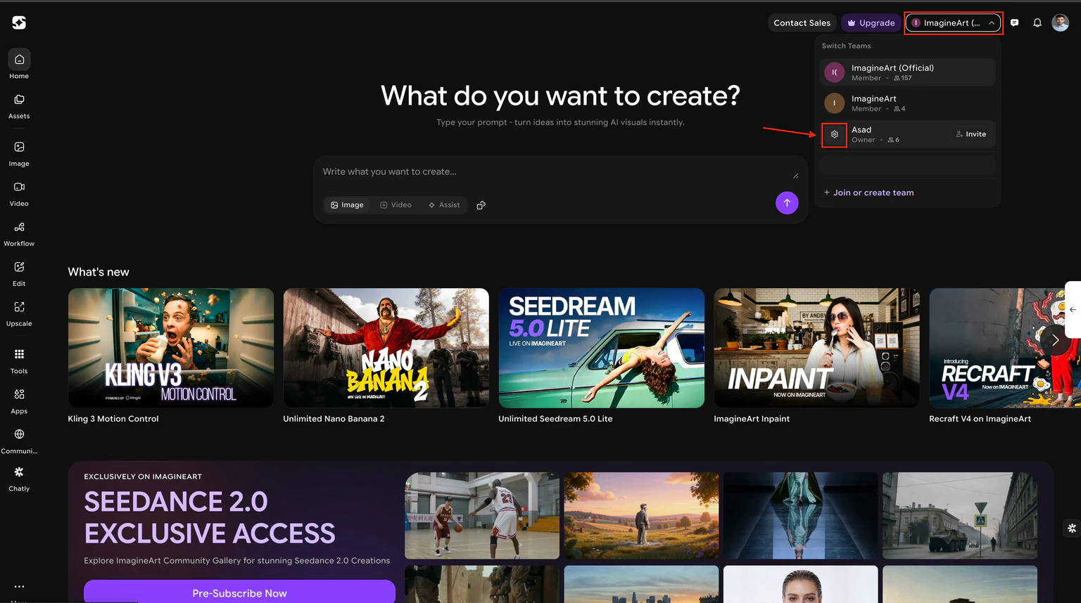Open Chatly from the sidebar

click(19, 479)
